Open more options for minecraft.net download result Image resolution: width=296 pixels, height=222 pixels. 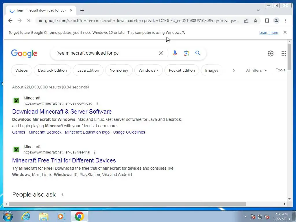coord(97,103)
